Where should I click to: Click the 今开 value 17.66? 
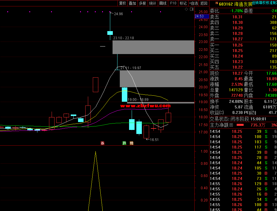tap(271, 73)
